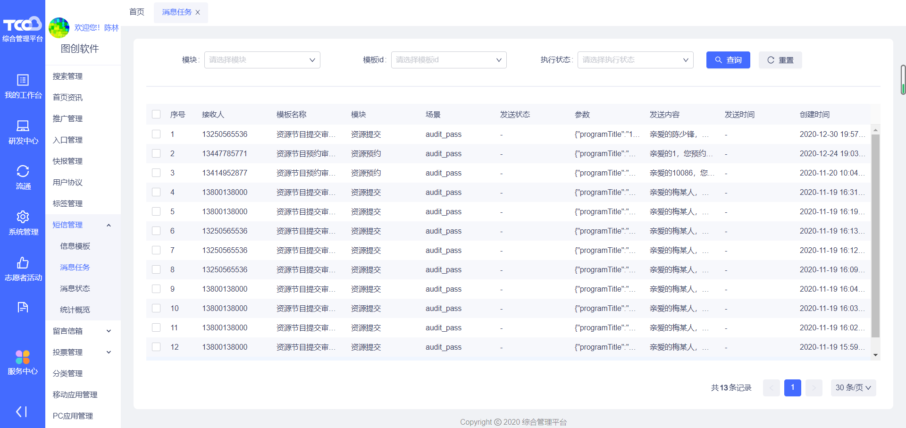Check the box for row 5
Viewport: 906px width, 428px height.
pos(156,211)
